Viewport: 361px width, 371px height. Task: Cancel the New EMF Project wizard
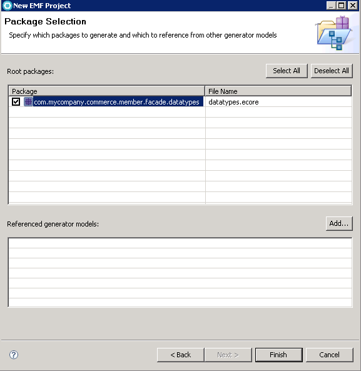[329, 355]
